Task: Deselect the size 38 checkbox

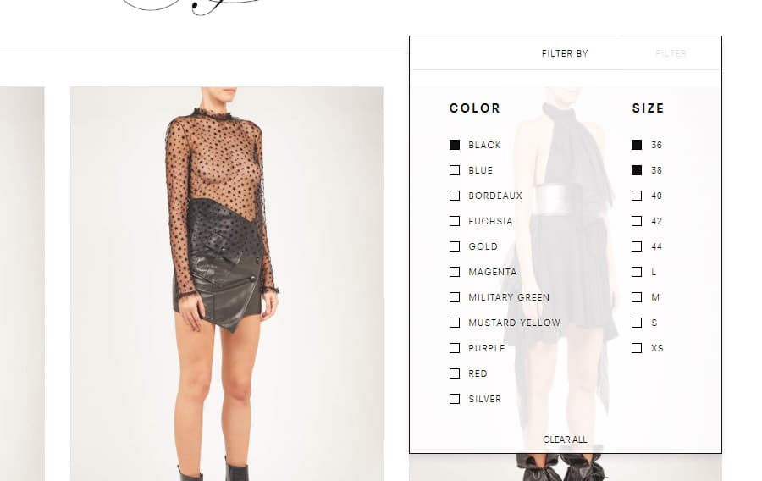Action: (x=637, y=170)
